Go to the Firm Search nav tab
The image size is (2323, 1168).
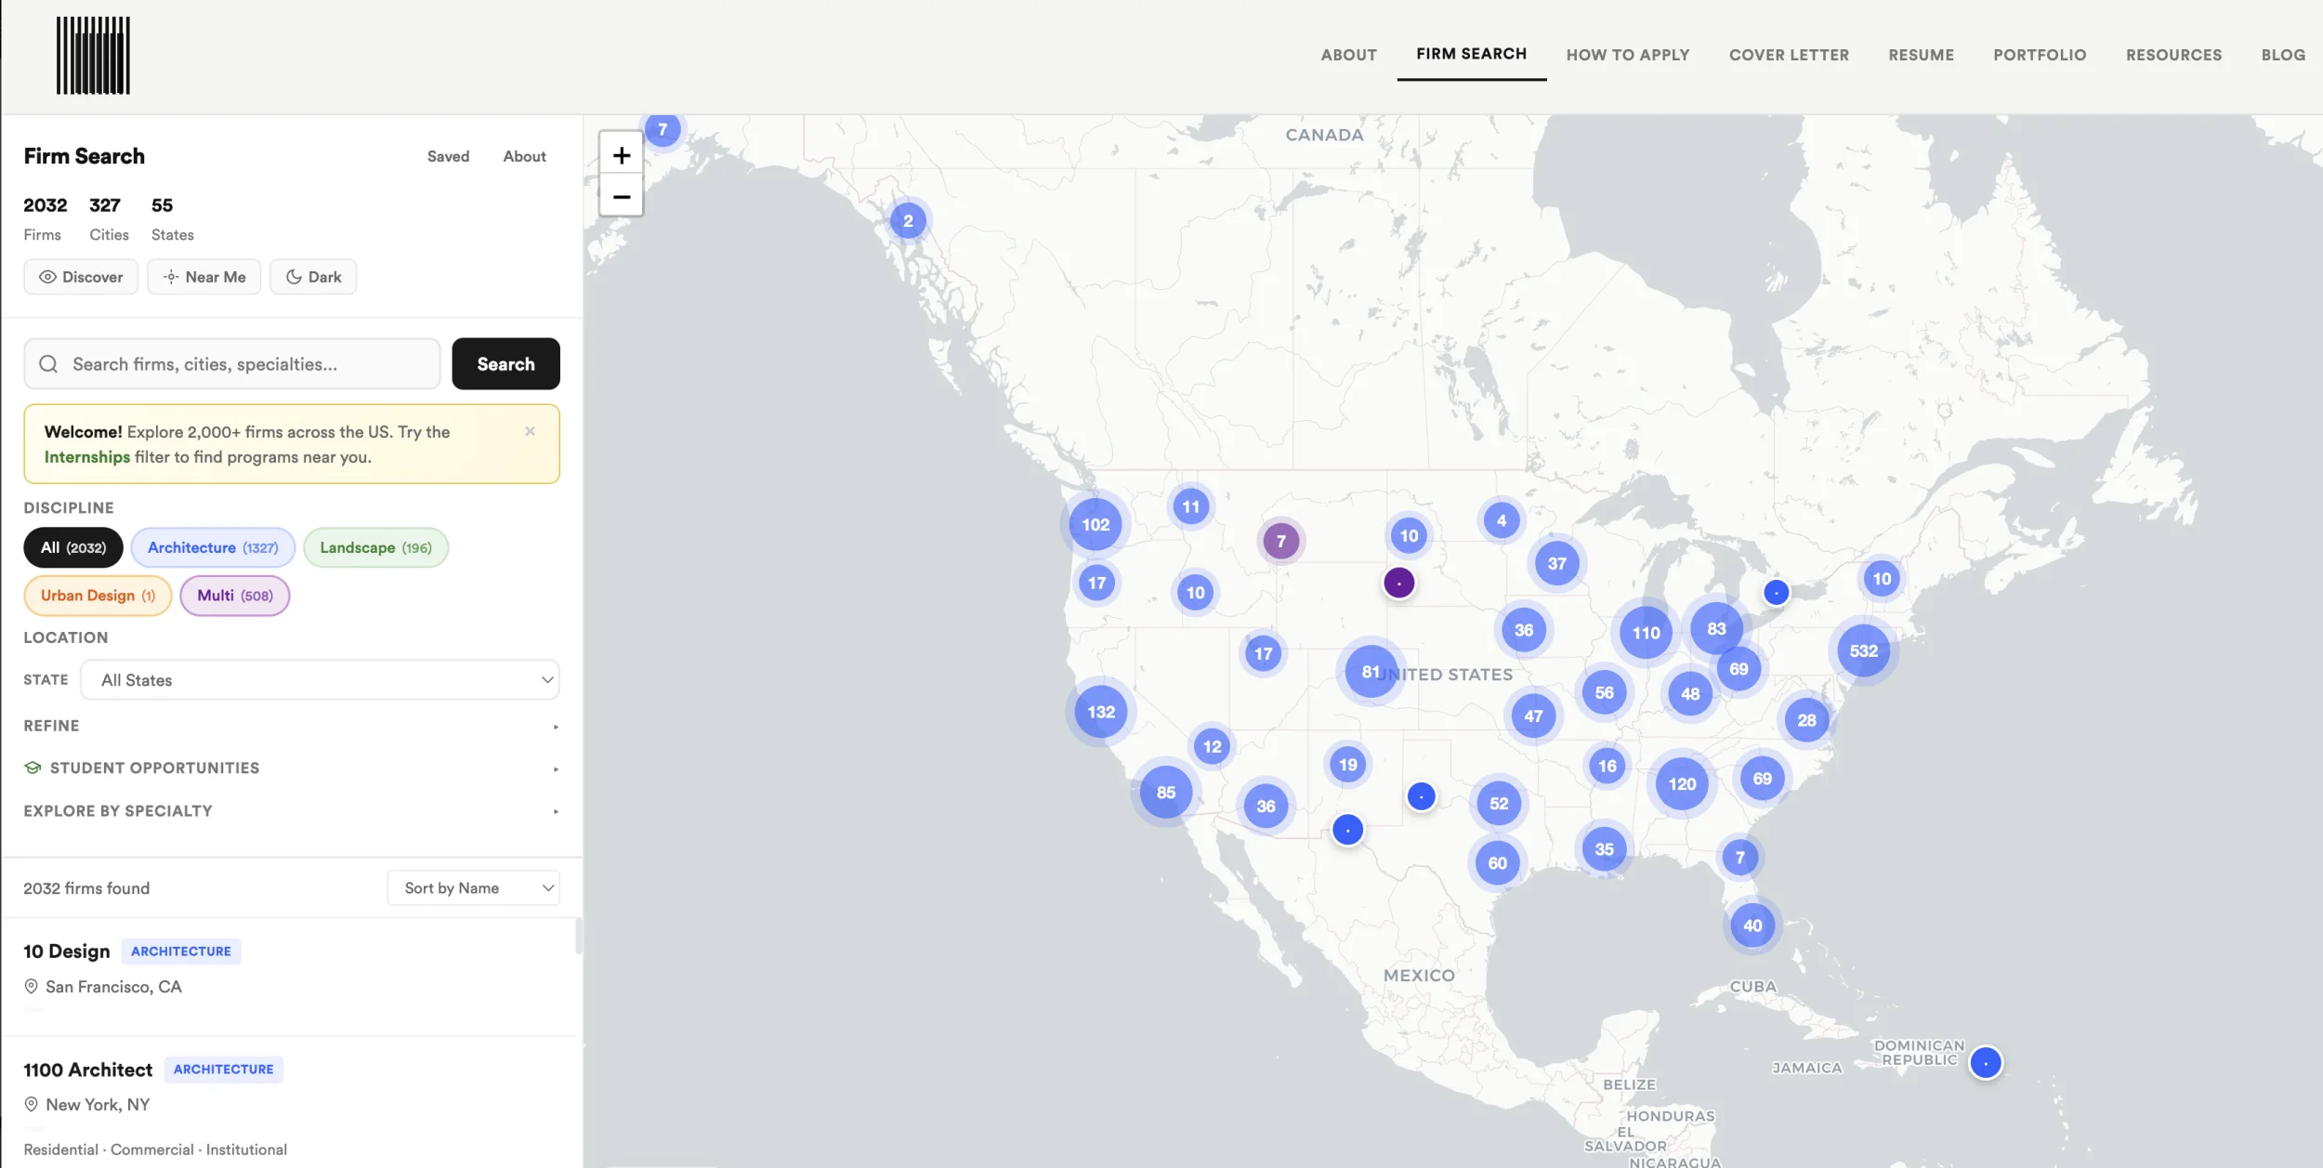(x=1471, y=54)
